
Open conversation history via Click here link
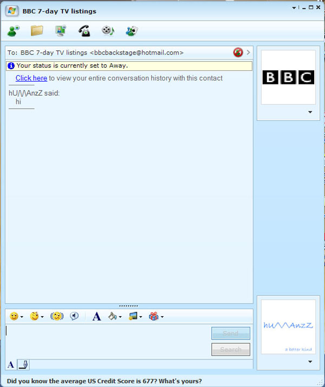pyautogui.click(x=31, y=78)
